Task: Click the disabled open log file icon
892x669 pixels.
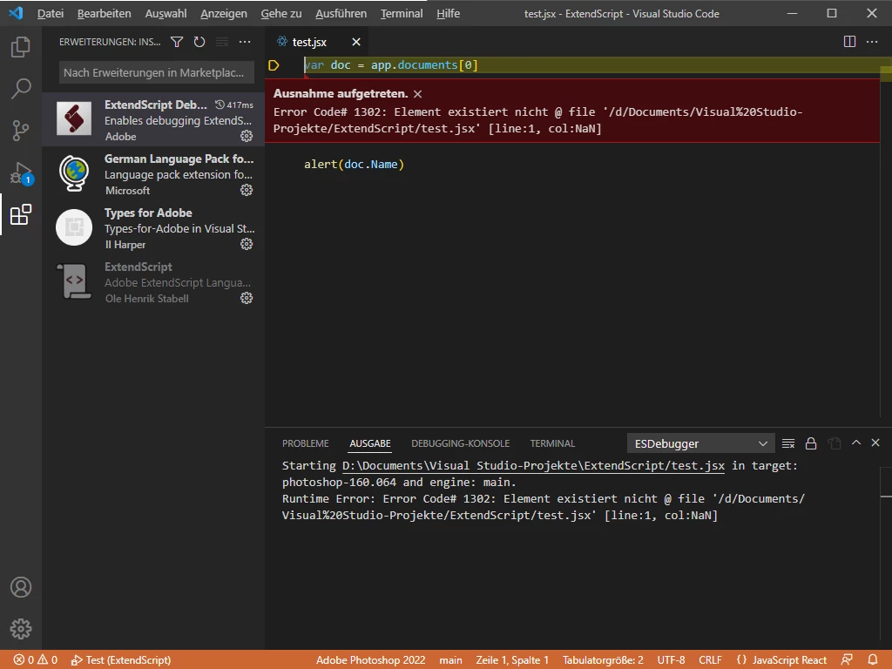Action: (834, 443)
